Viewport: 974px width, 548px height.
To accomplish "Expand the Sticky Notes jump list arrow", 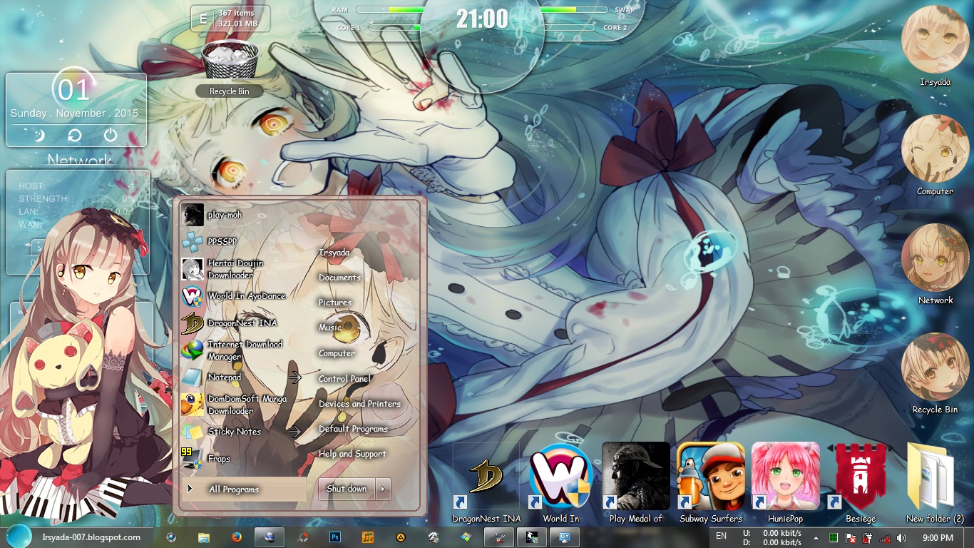I will 296,432.
